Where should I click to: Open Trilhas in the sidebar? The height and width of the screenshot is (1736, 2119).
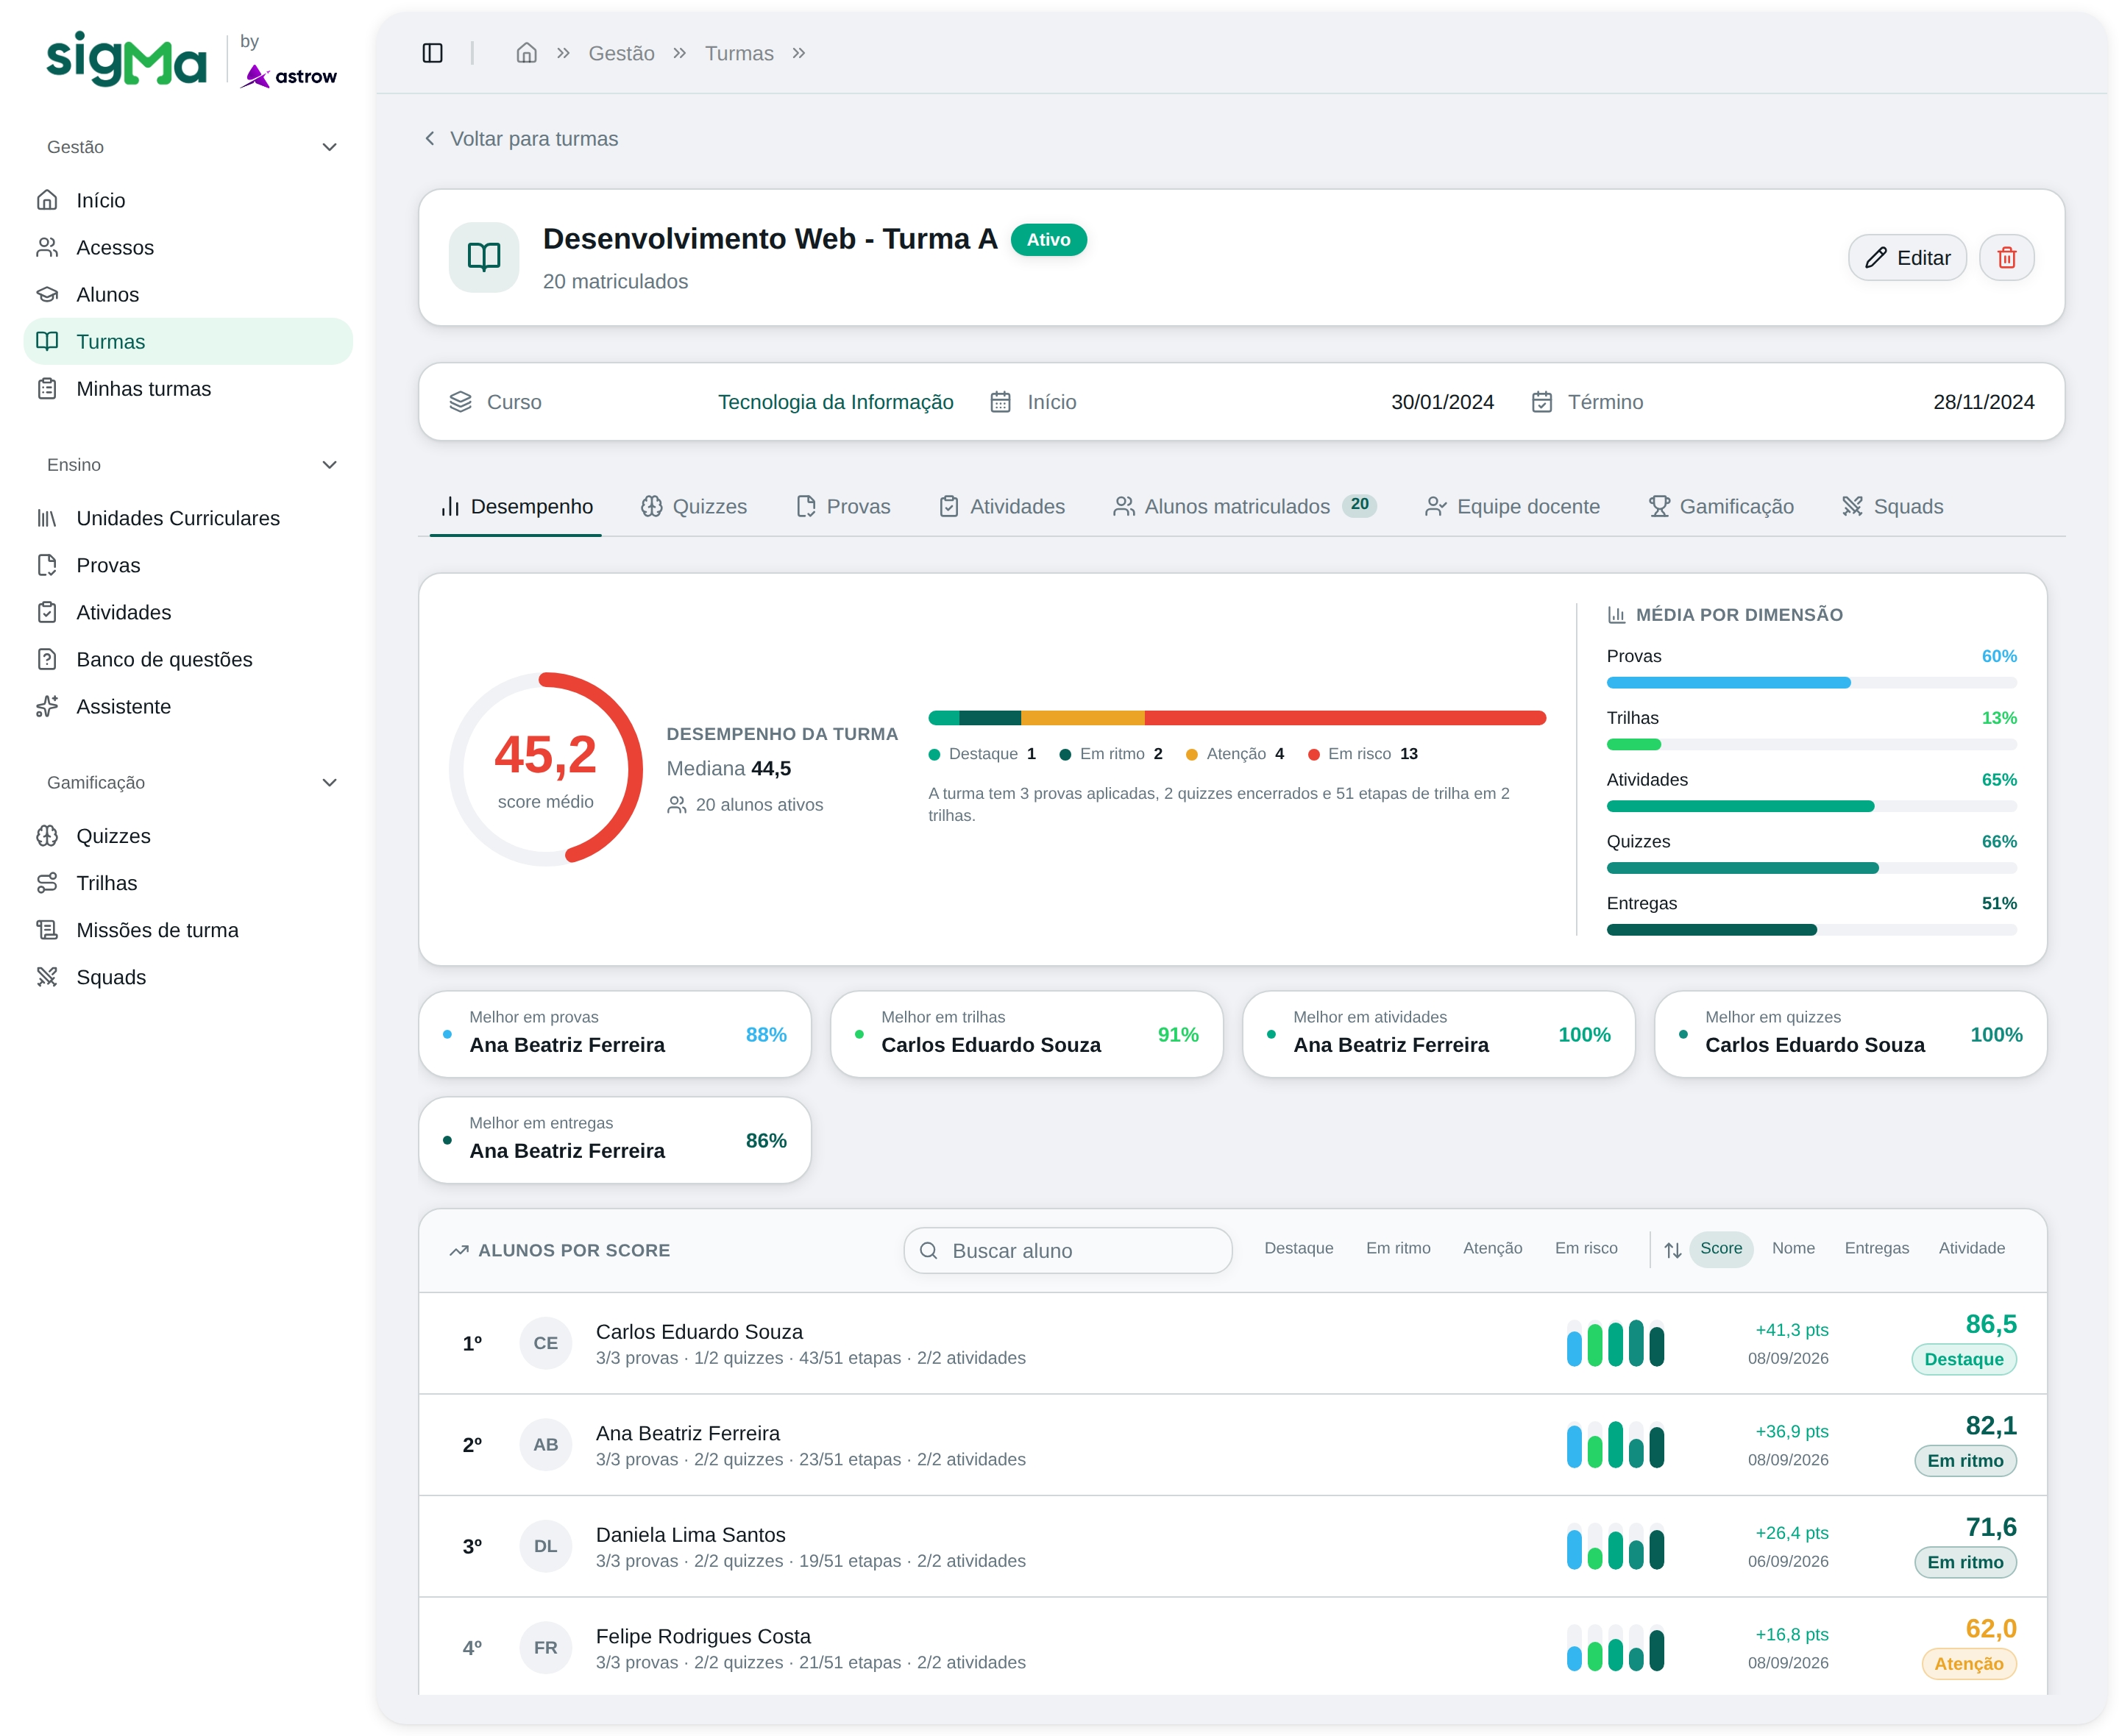[188, 883]
